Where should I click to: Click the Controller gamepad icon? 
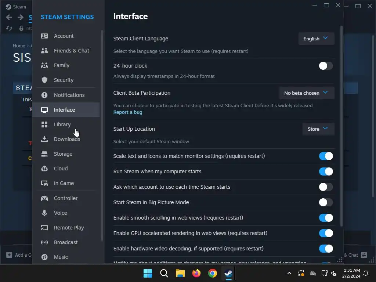[44, 198]
